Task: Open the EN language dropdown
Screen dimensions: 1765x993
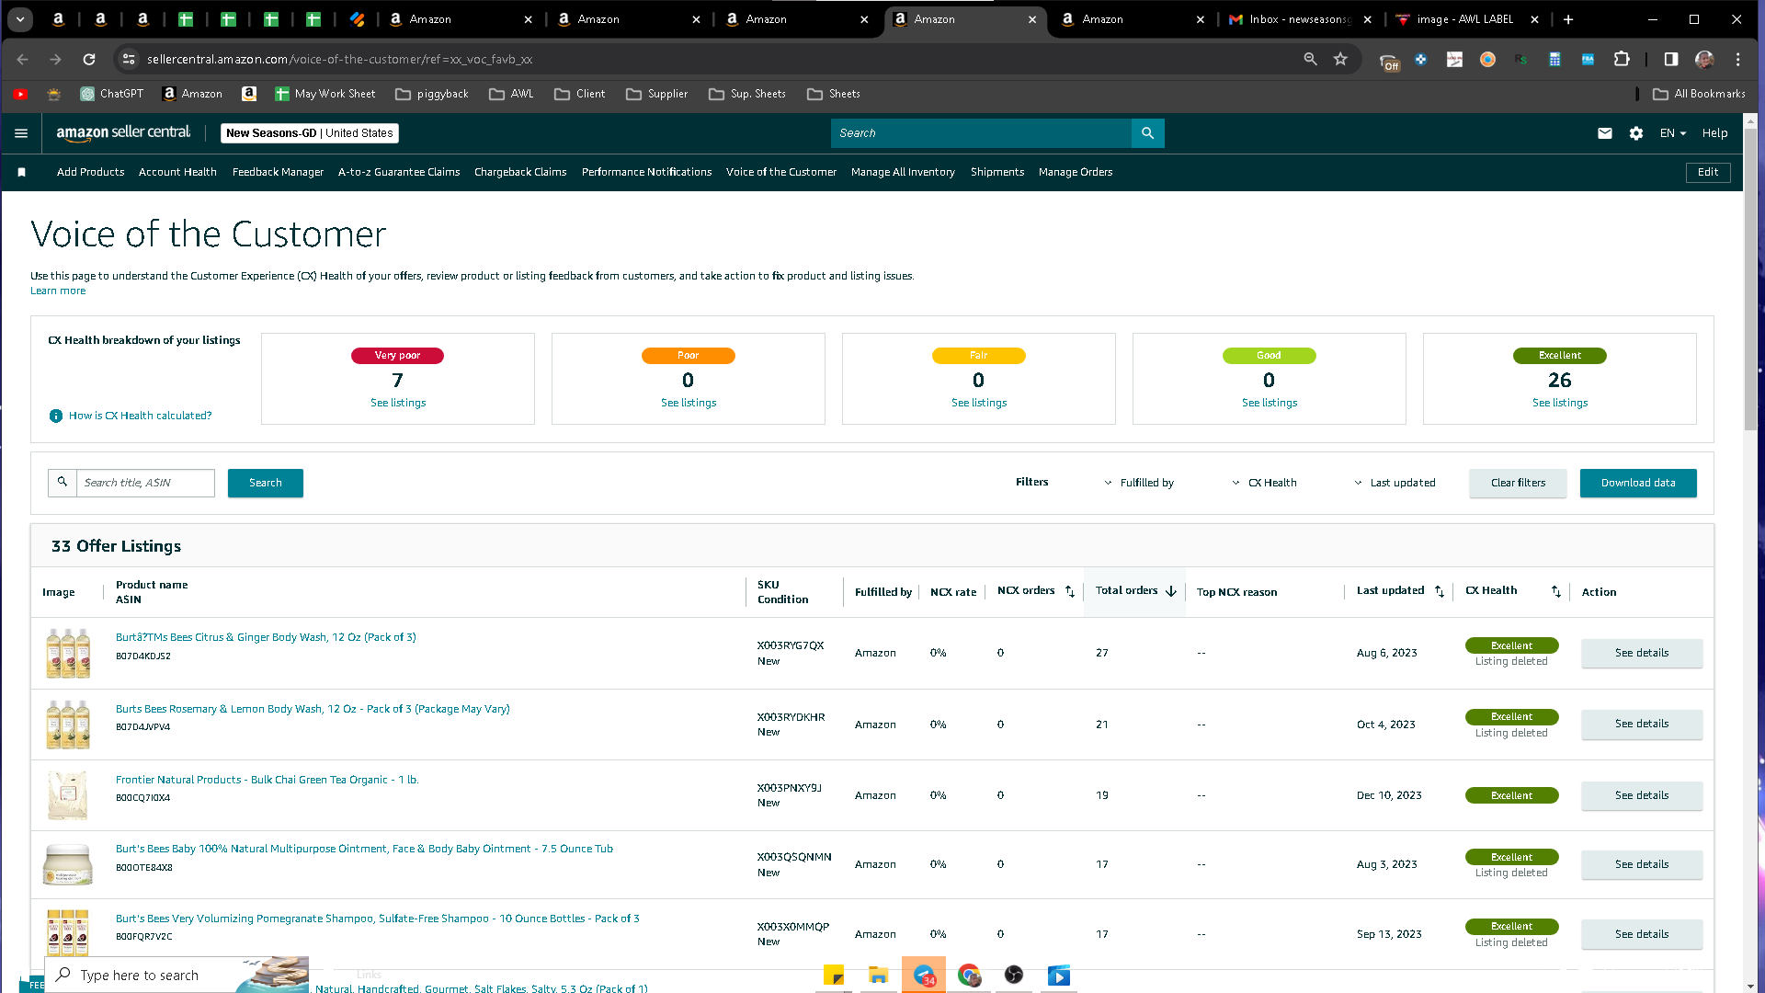Action: point(1673,133)
